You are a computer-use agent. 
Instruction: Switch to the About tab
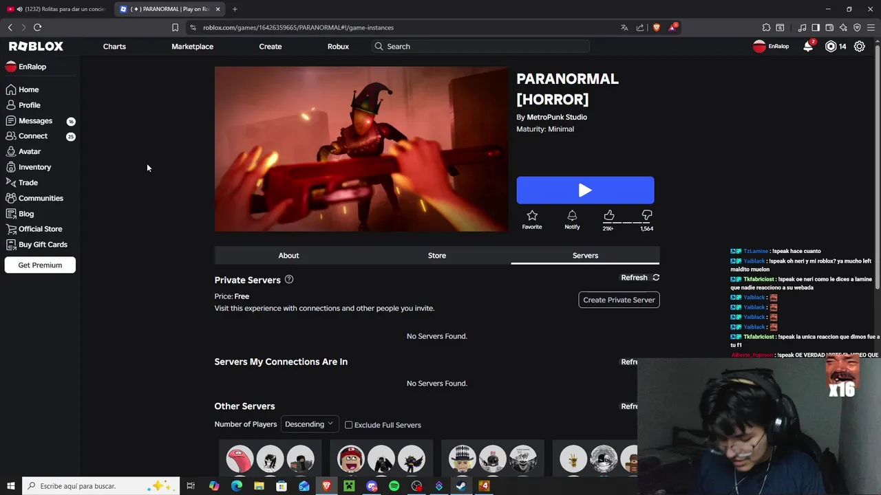point(288,256)
